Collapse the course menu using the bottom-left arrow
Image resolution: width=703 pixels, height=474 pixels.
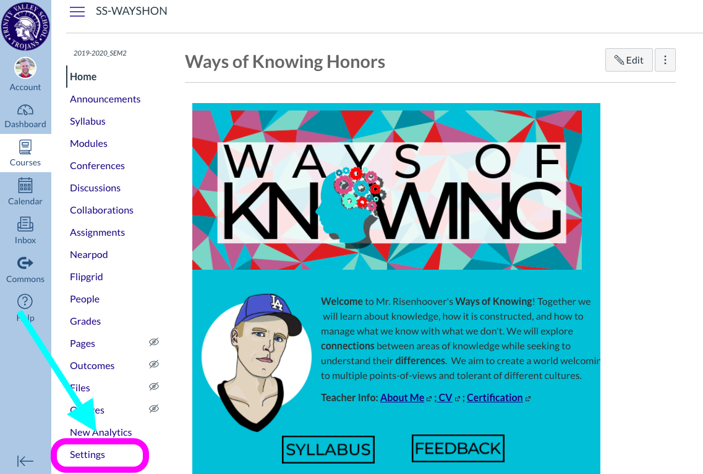[x=25, y=461]
